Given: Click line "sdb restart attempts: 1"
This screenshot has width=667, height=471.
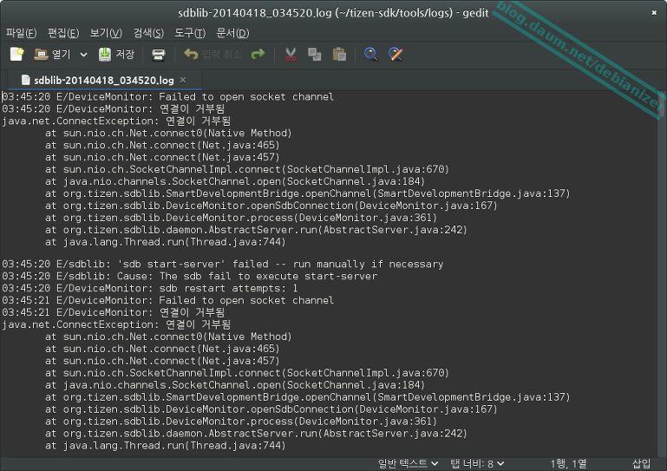Looking at the screenshot, I should click(x=150, y=288).
